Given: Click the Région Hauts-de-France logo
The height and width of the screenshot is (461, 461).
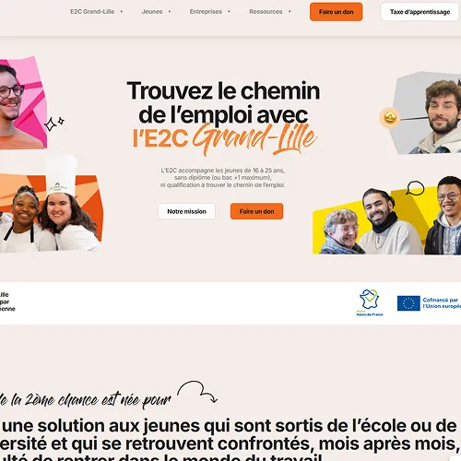Looking at the screenshot, I should point(370,302).
